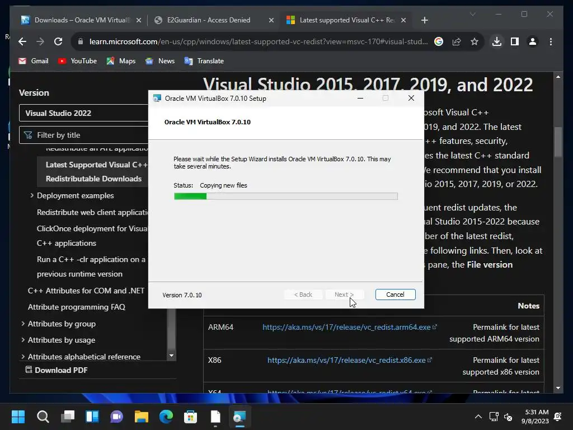Open the Chrome three-dot menu
Screen dimensions: 573x430
tap(551, 41)
